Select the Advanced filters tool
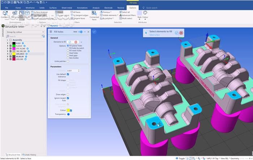The width and height of the screenshot is (253, 160). tap(128, 15)
